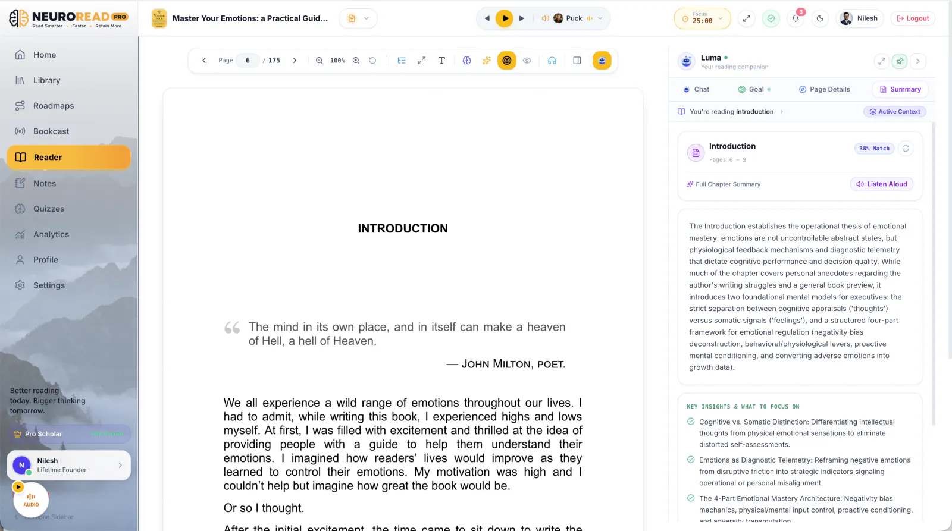Toggle the eye visibility icon

[527, 61]
